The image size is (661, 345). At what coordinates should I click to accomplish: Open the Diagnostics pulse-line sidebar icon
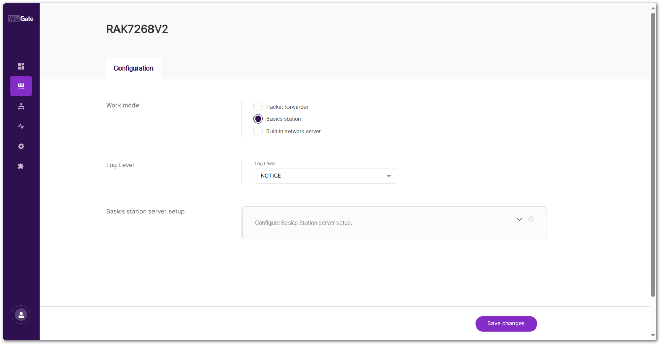tap(21, 126)
